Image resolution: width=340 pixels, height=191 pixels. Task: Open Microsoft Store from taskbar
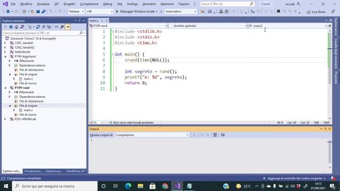pos(152,186)
